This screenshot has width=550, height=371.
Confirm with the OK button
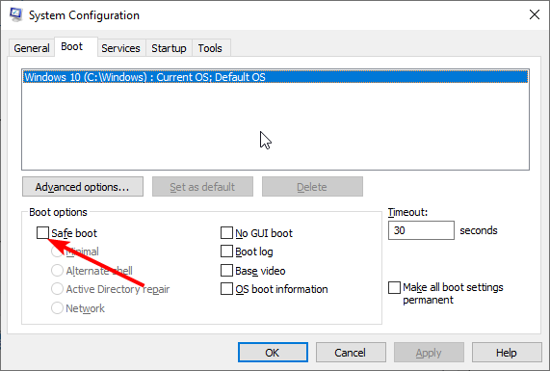click(273, 353)
